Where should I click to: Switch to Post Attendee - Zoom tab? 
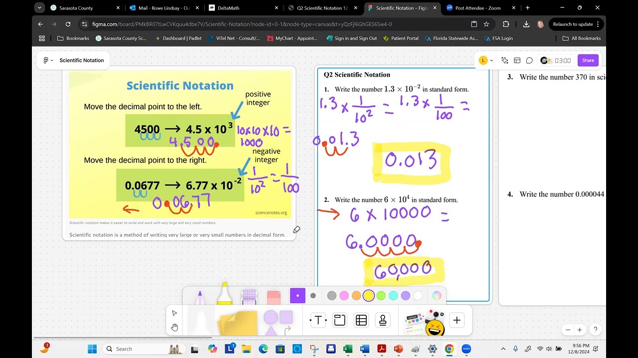click(x=480, y=8)
